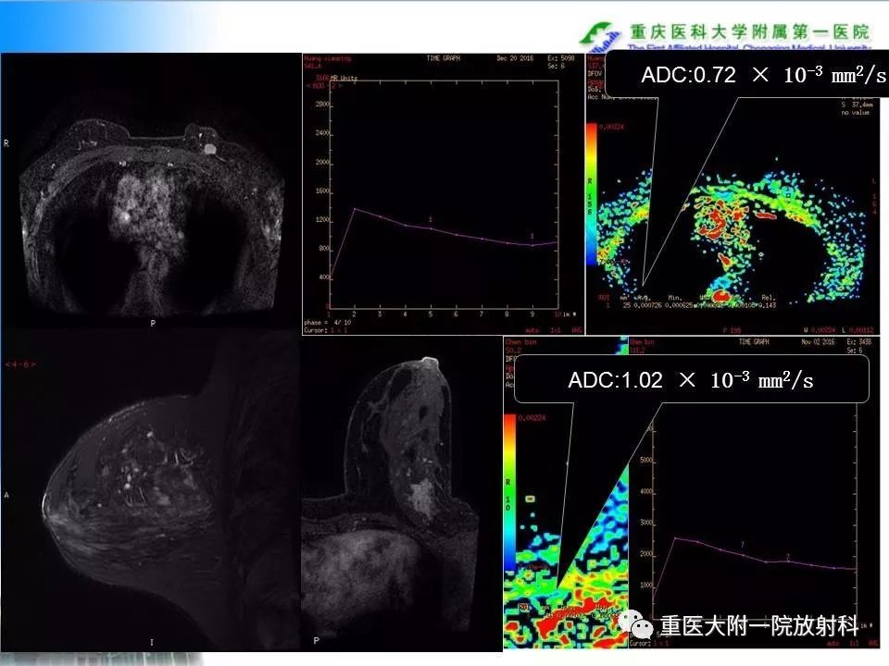Viewport: 889px width, 666px height.
Task: Click the small square ROI marker on the top ADC map
Action: [x=787, y=195]
